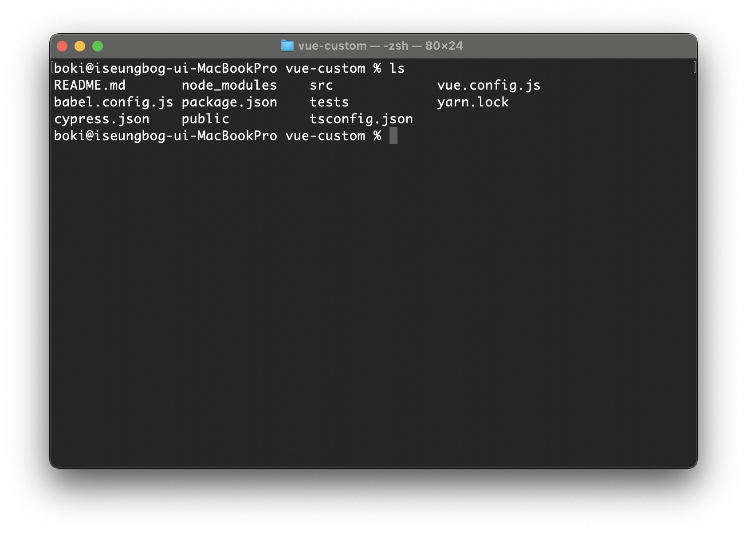This screenshot has height=534, width=747.
Task: Click the README.md file name
Action: click(90, 85)
